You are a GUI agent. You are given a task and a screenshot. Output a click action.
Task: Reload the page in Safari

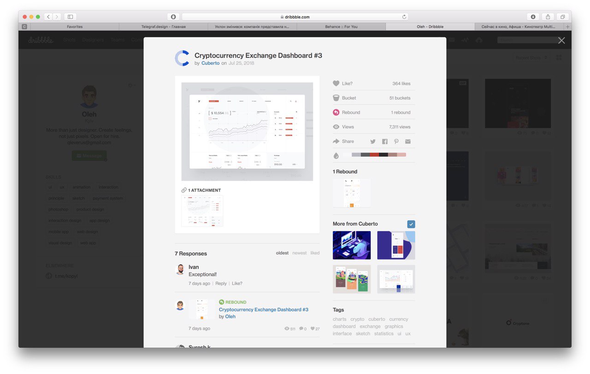click(404, 17)
